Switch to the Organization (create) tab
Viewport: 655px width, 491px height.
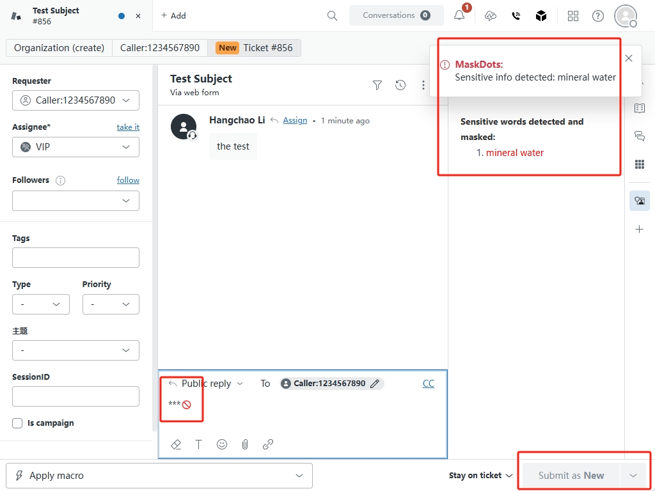click(59, 48)
